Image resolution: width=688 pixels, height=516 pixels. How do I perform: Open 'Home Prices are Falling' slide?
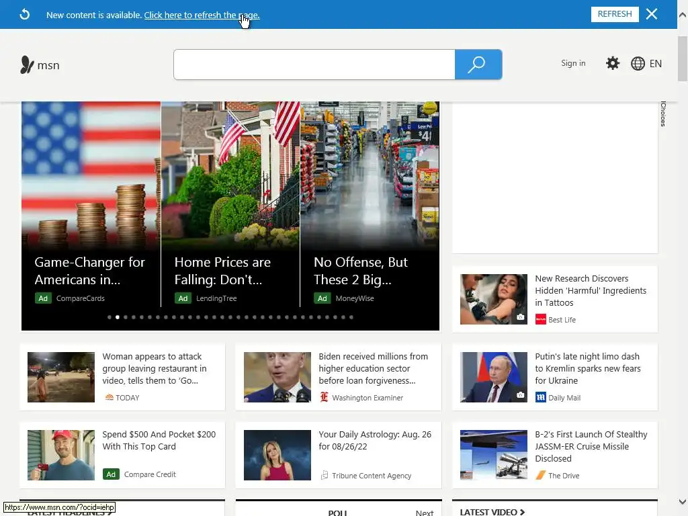click(x=222, y=271)
